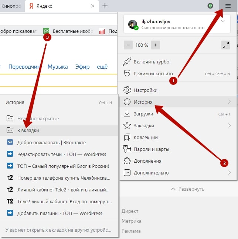The image size is (238, 239).
Task: Open Коллекции menu item
Action: pyautogui.click(x=146, y=137)
